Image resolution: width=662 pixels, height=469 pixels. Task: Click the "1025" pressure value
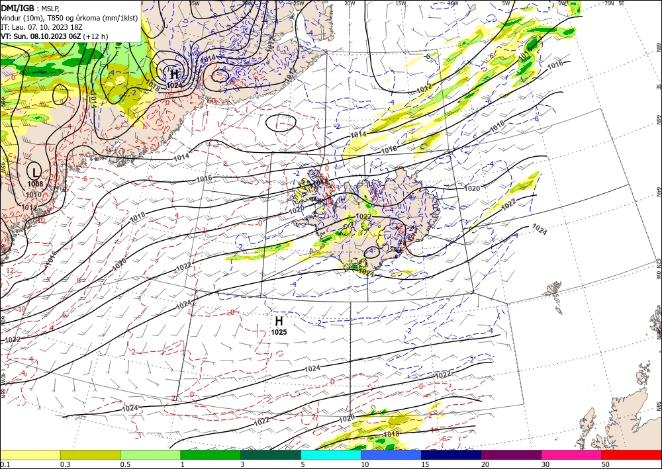[279, 332]
